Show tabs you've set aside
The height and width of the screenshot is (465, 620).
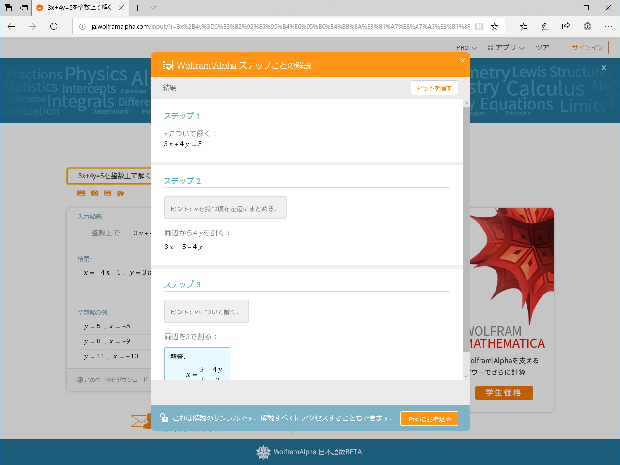(8, 8)
